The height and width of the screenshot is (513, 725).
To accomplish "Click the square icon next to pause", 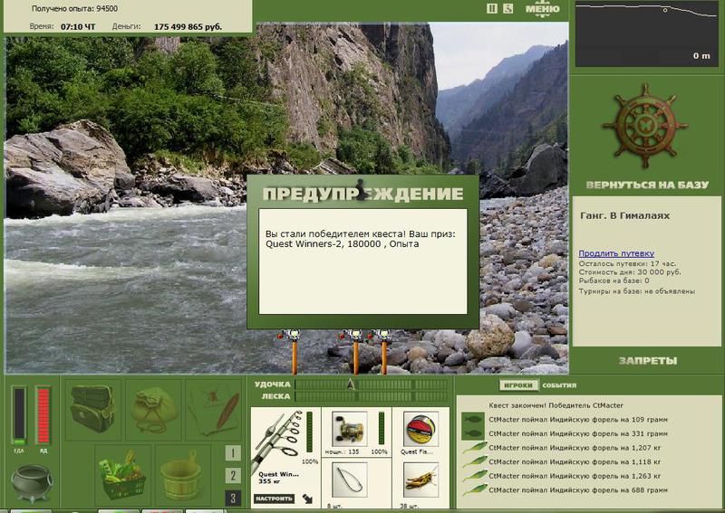I will pos(508,8).
